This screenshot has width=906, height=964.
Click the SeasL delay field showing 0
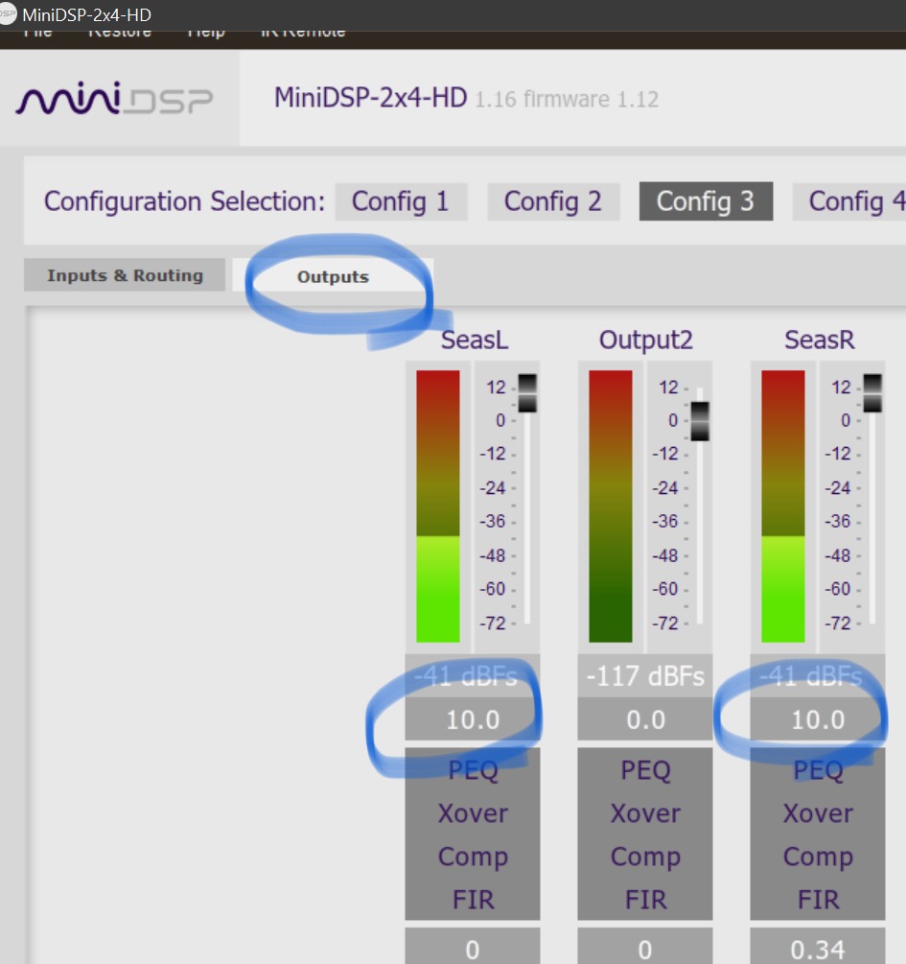pyautogui.click(x=473, y=947)
